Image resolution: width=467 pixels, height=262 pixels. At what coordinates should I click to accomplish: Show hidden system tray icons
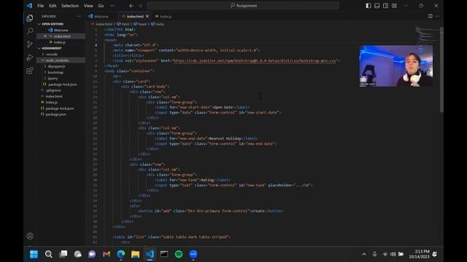tap(364, 254)
